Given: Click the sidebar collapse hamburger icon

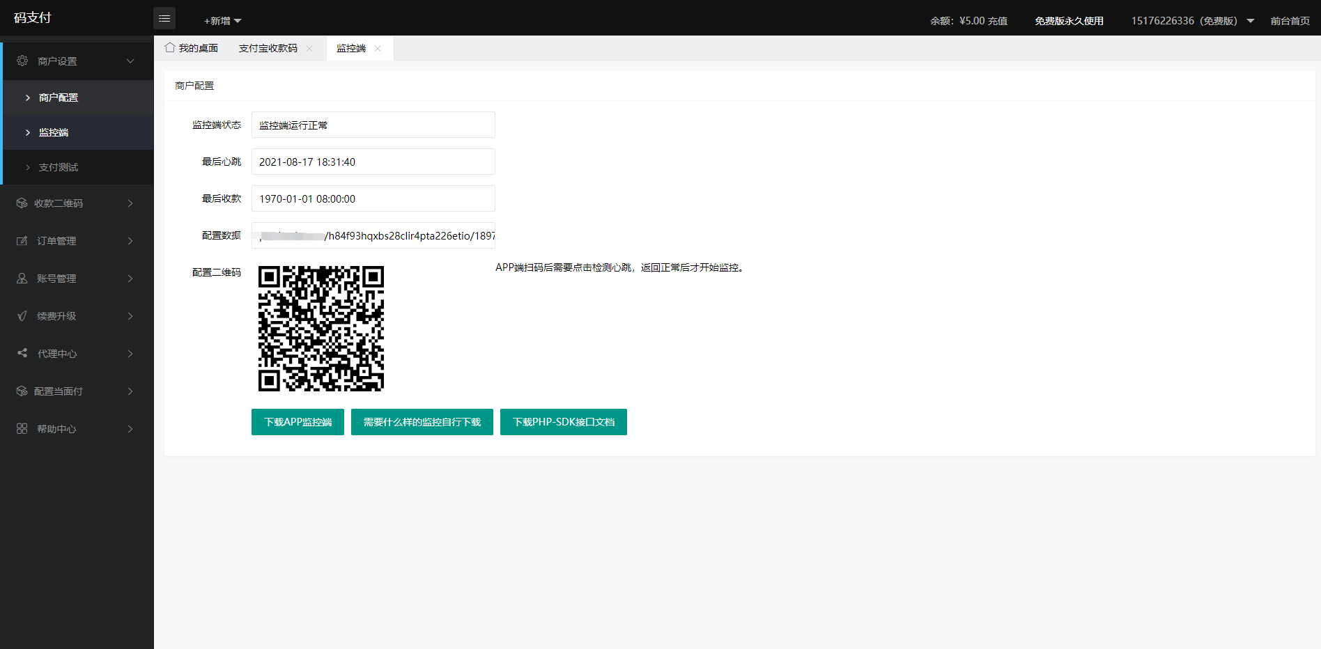Looking at the screenshot, I should pos(164,18).
